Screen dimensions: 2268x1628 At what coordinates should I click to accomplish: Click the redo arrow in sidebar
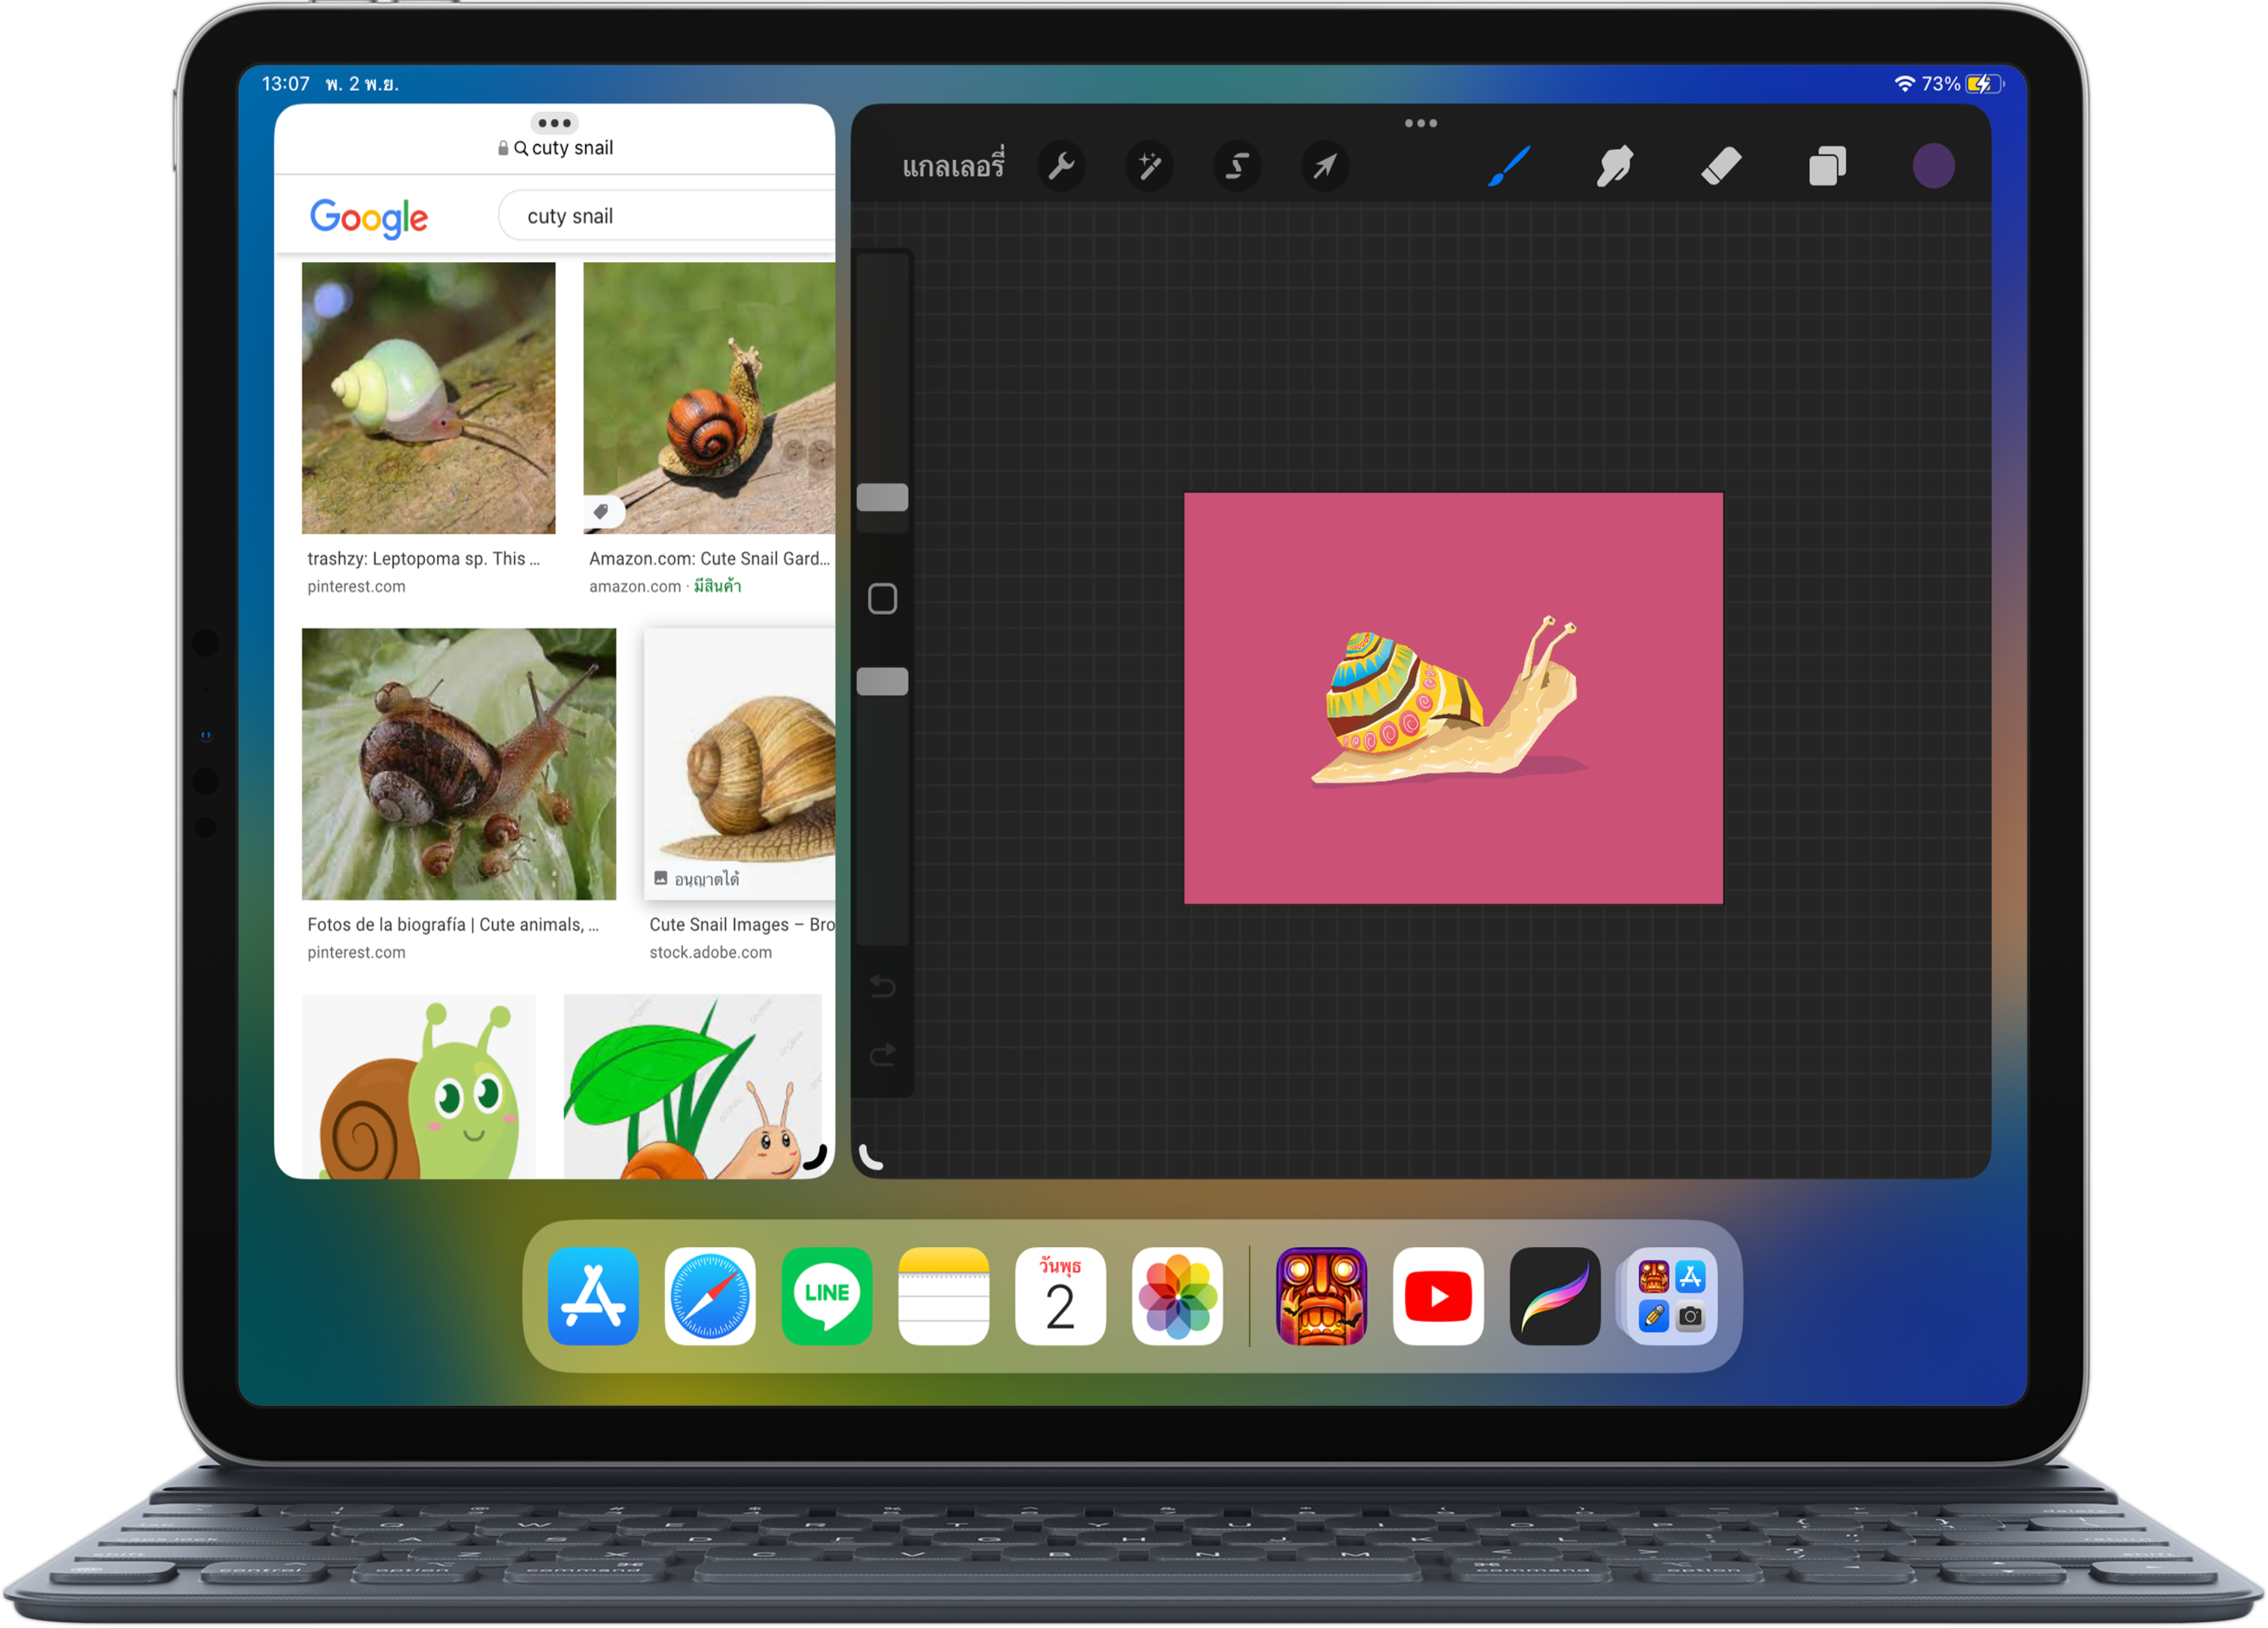tap(882, 1055)
